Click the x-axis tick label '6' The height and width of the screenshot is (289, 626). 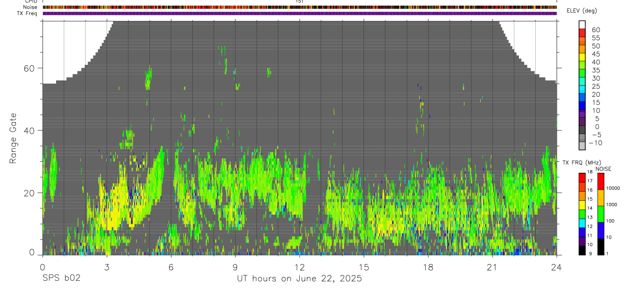[171, 267]
